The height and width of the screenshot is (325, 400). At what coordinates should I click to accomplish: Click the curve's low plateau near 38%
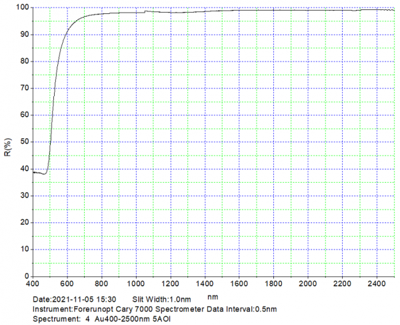tap(39, 173)
